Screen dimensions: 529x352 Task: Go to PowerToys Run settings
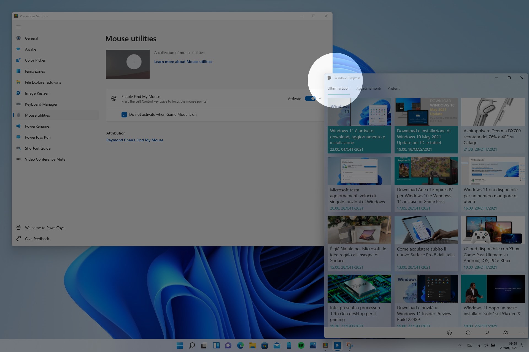click(56, 137)
